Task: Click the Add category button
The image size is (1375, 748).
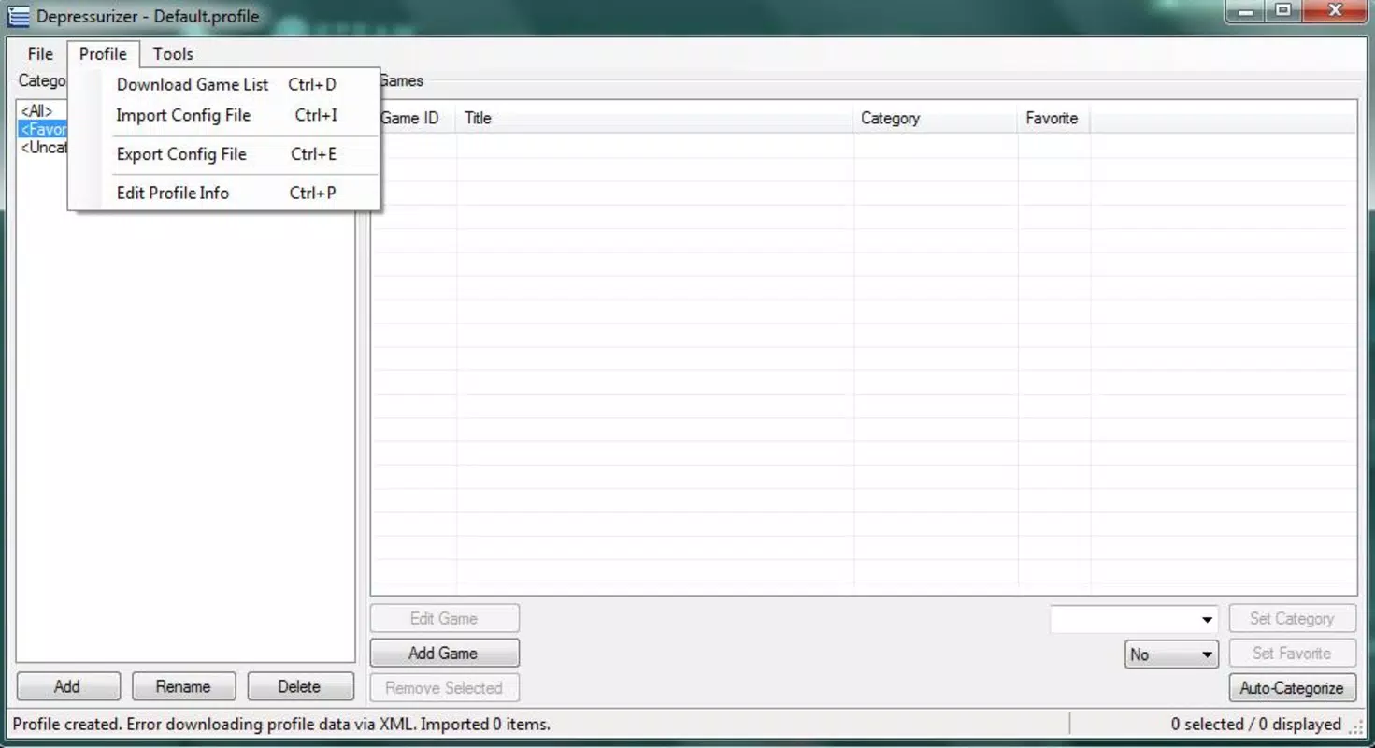Action: click(68, 686)
